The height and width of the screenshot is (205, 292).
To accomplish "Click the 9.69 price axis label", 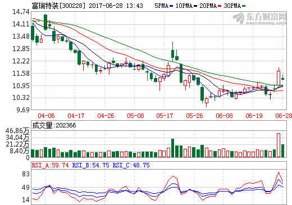I will [23, 110].
